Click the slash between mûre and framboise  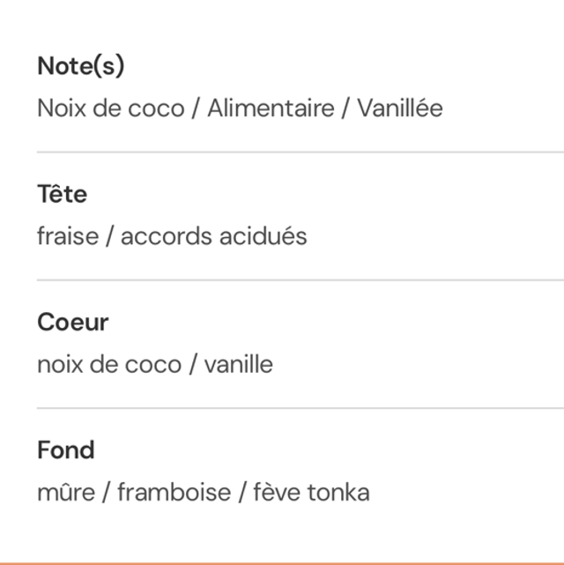105,492
